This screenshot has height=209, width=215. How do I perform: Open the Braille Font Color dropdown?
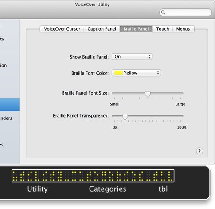pos(137,73)
